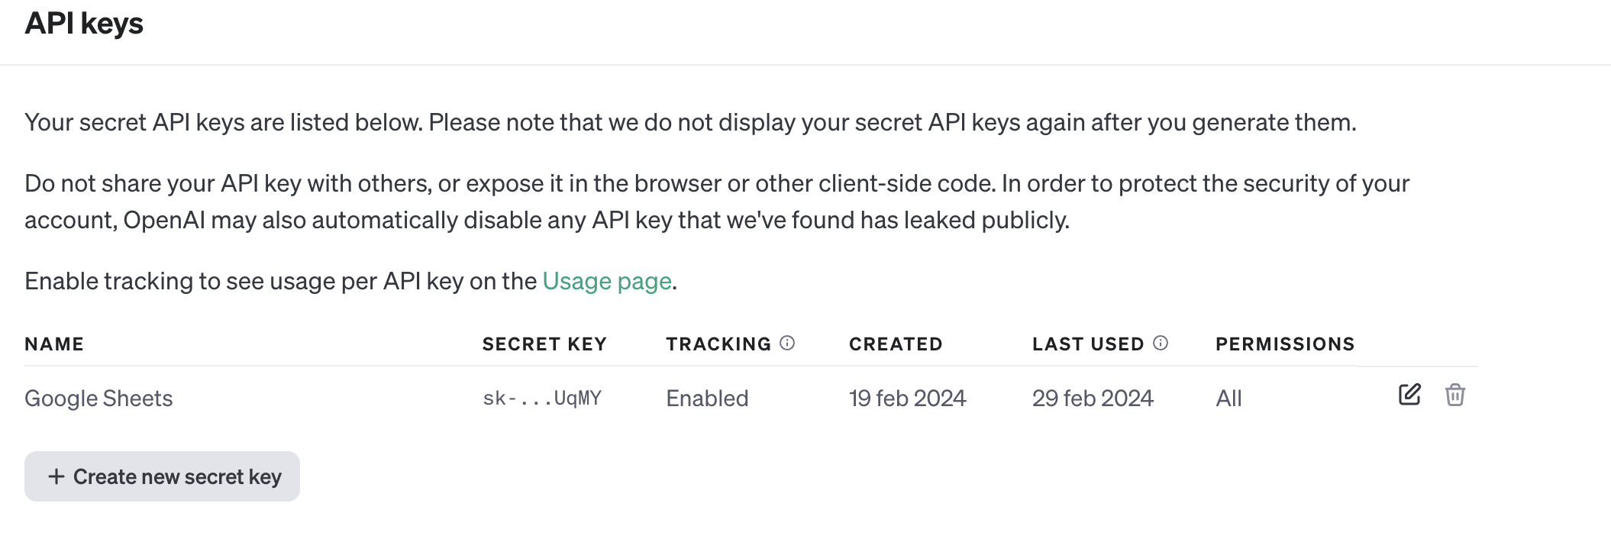Open the Usage page link
The height and width of the screenshot is (539, 1611).
click(607, 282)
